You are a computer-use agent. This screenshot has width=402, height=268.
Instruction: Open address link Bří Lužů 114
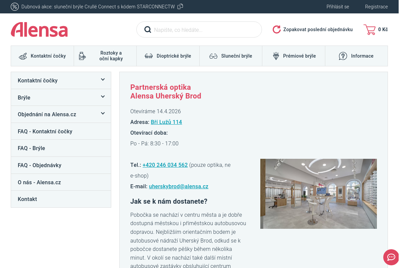click(166, 122)
